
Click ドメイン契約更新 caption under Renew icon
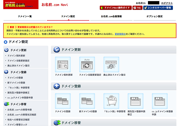pos(64,75)
